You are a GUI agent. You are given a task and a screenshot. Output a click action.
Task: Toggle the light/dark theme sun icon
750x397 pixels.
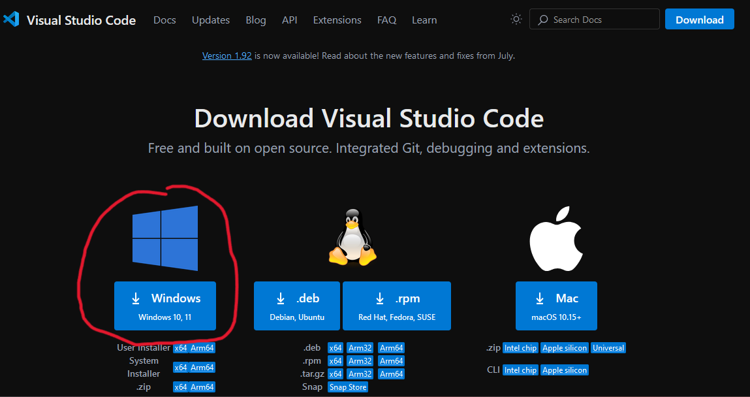tap(516, 19)
